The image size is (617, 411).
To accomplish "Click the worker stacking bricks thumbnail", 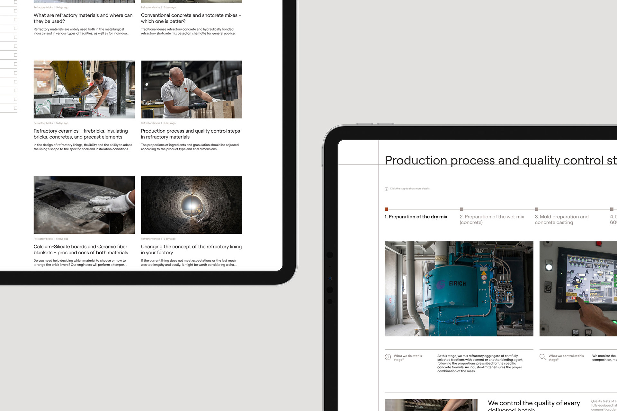I will click(x=192, y=89).
